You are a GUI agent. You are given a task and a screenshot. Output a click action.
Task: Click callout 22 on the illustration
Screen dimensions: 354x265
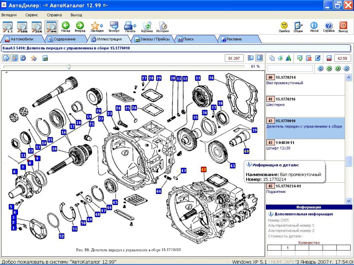pyautogui.click(x=101, y=119)
